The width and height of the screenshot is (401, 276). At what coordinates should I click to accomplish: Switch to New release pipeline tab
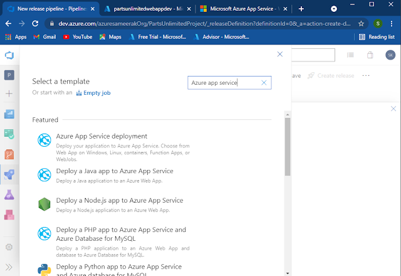click(51, 9)
